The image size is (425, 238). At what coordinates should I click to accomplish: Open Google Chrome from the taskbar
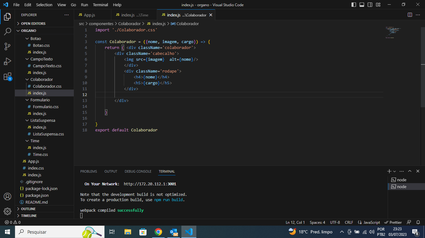point(158,232)
